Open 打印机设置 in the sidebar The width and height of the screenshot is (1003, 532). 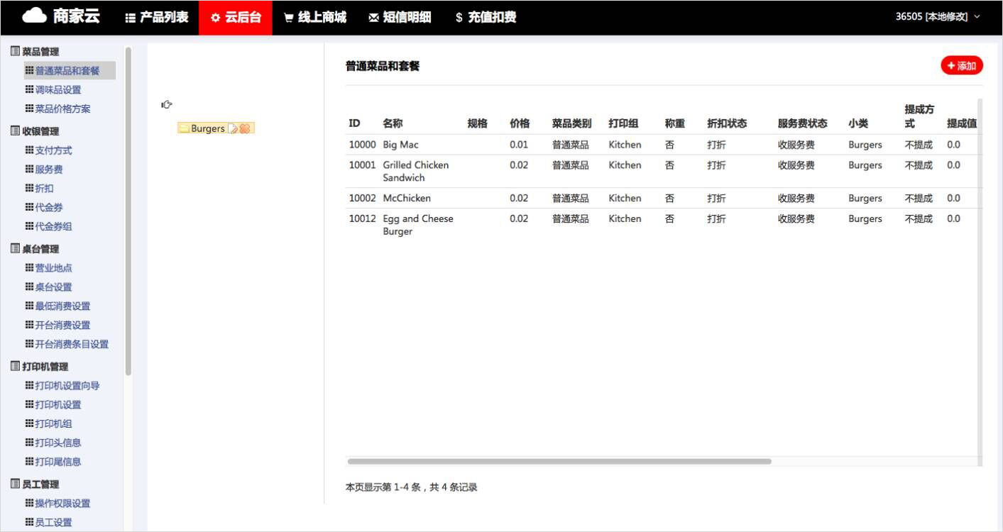[53, 405]
